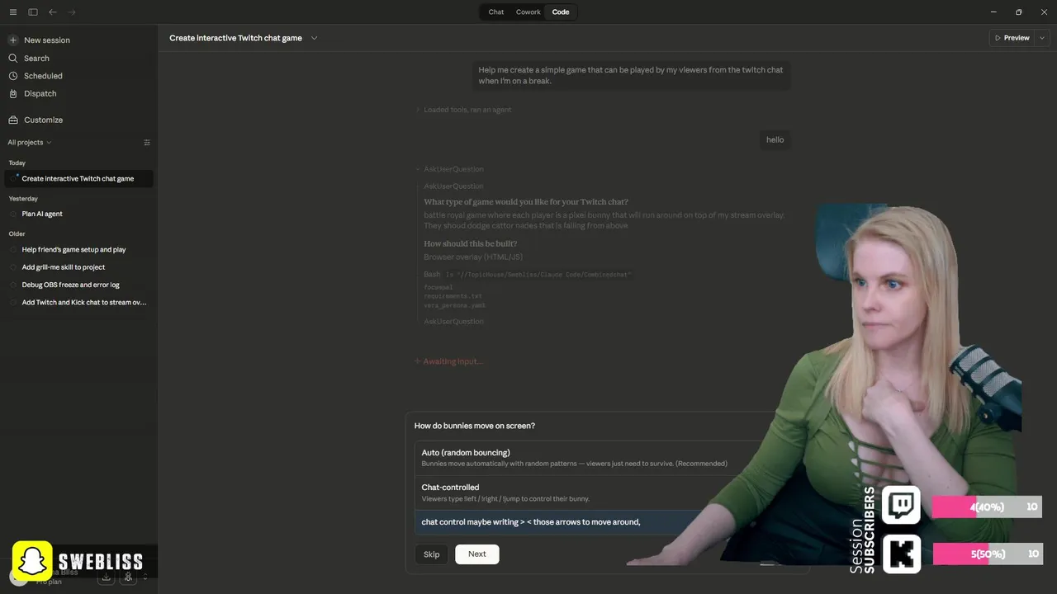Open Help friend's game setup and play

(79, 250)
